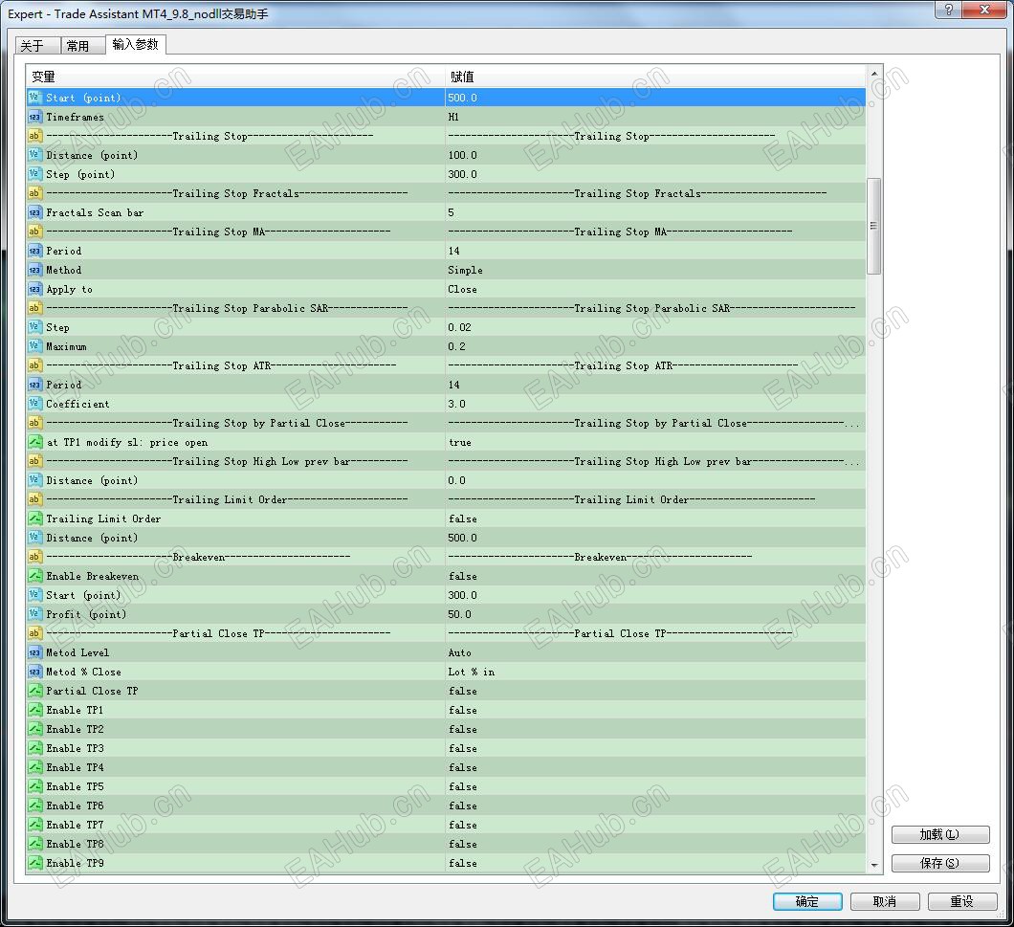Click the icon beside Metod Level row
The width and height of the screenshot is (1014, 927).
point(35,652)
